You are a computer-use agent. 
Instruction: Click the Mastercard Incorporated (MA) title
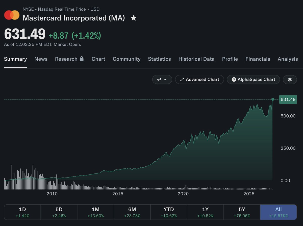click(74, 18)
